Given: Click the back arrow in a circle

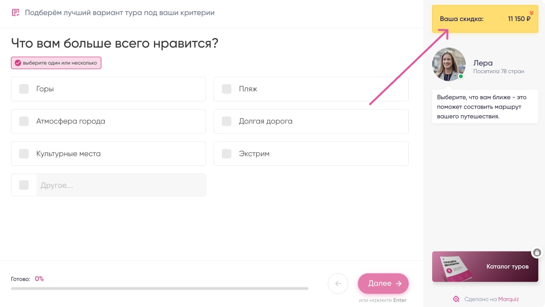Looking at the screenshot, I should point(338,283).
